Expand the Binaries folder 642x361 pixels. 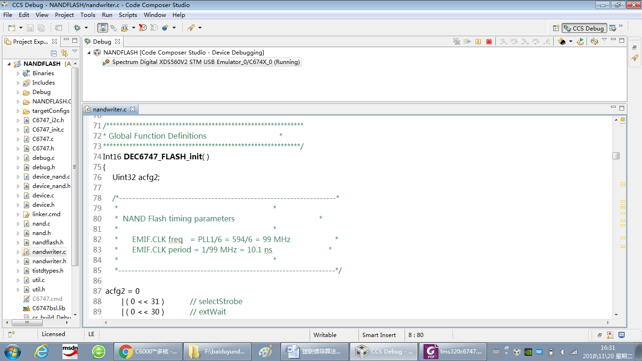pos(18,73)
